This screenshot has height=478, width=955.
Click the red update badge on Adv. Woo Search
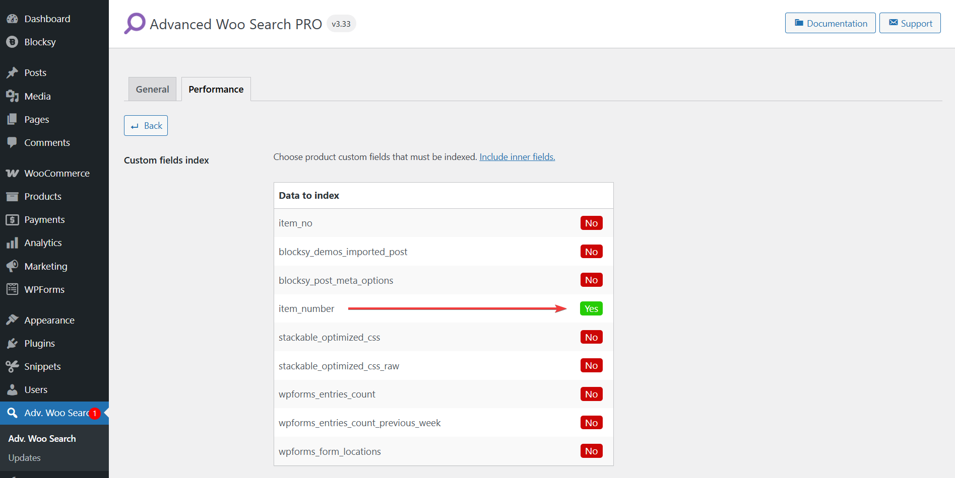point(95,413)
